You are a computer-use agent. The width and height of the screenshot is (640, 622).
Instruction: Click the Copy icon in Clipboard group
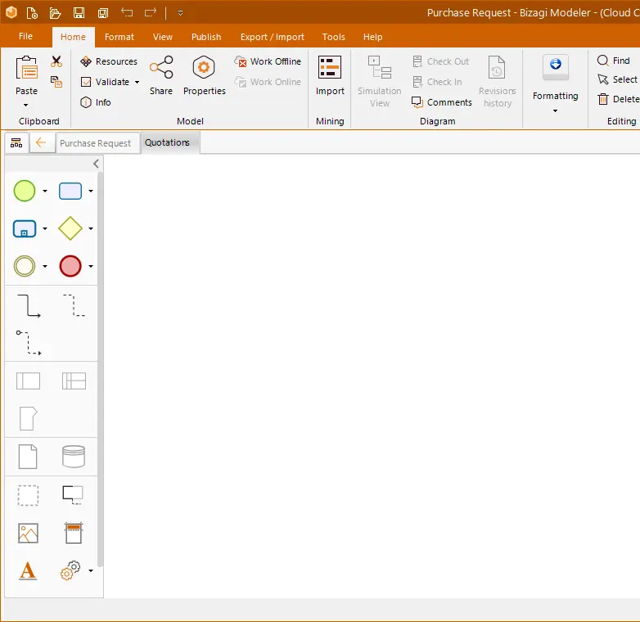pyautogui.click(x=56, y=82)
